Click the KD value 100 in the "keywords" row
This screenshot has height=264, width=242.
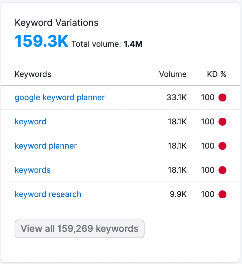(x=208, y=170)
